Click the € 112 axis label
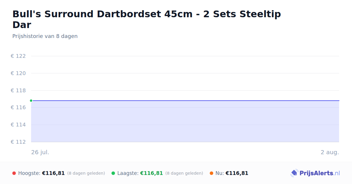 click(x=18, y=142)
